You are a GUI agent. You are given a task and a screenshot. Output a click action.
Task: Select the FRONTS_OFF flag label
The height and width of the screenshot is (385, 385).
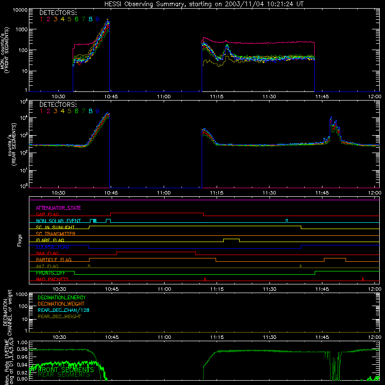point(51,273)
